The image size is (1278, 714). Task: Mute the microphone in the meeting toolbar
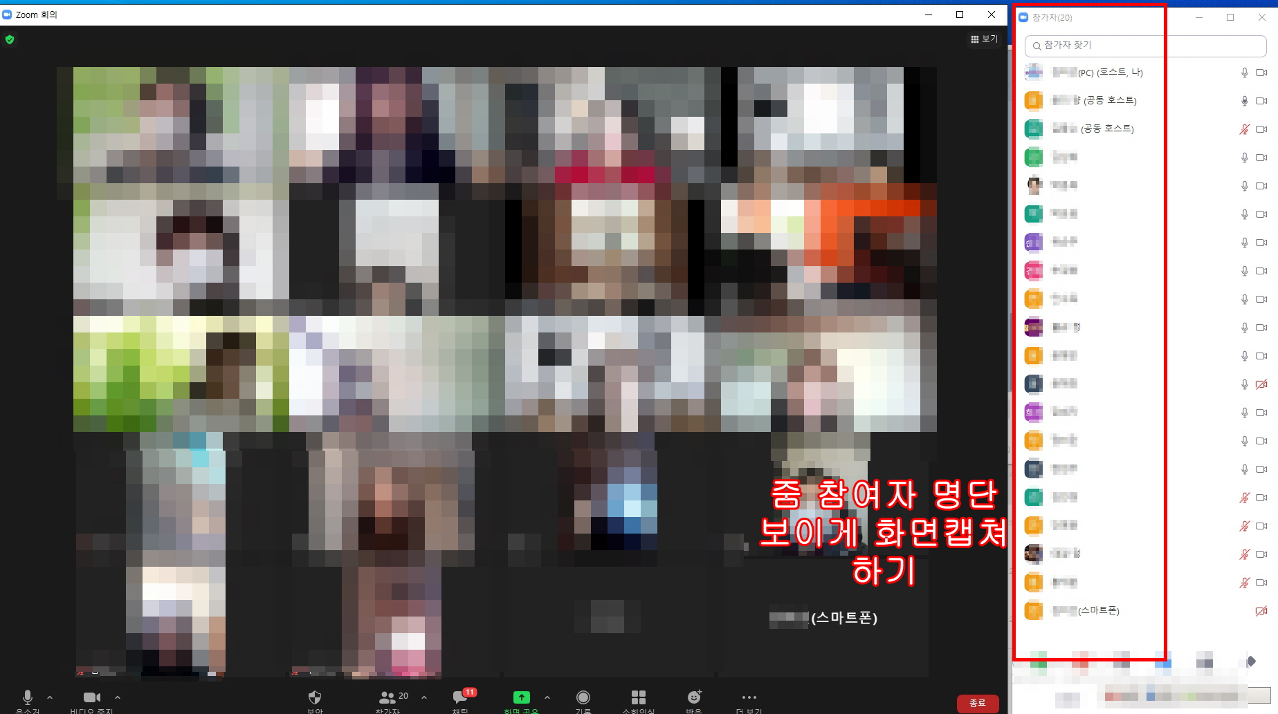coord(28,697)
